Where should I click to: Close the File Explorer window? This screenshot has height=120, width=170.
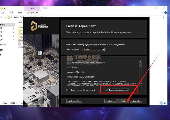(164, 8)
